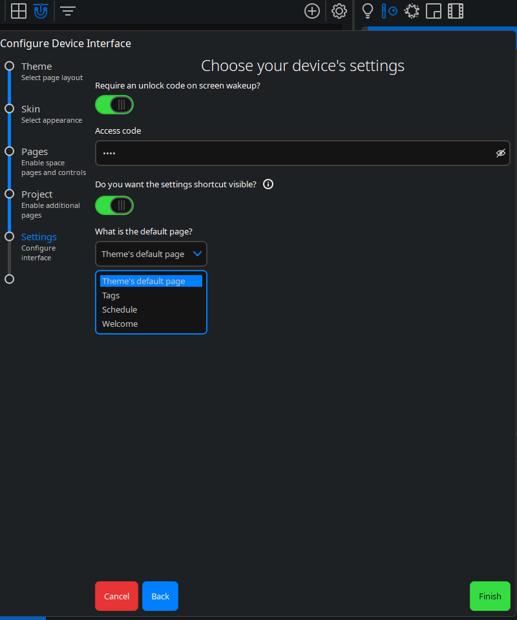Image resolution: width=517 pixels, height=620 pixels.
Task: Select Schedule as the default page
Action: [x=119, y=309]
